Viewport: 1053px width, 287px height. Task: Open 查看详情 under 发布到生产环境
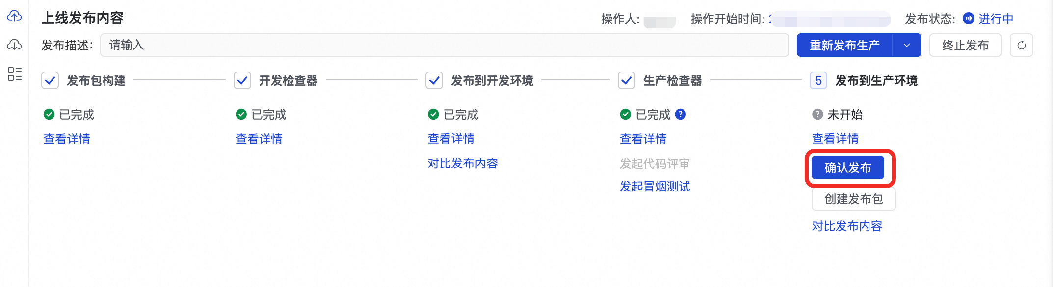click(x=835, y=139)
